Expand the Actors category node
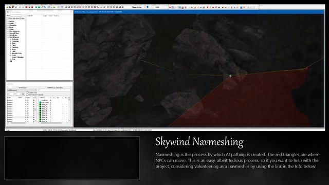329x185 pixels. [x=8, y=21]
